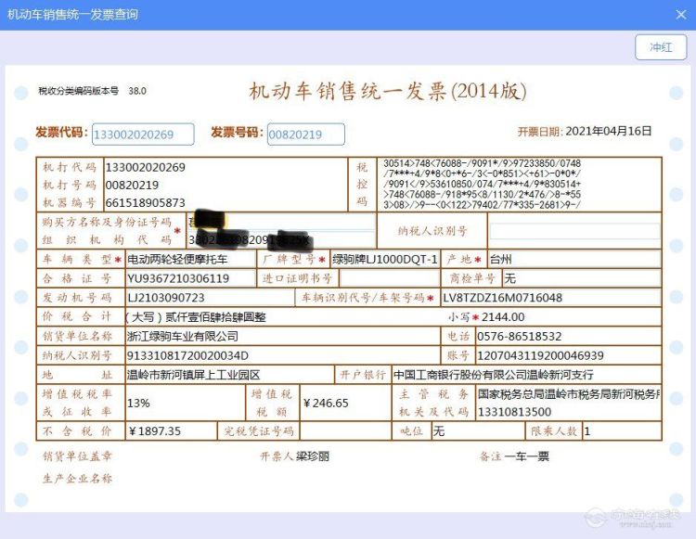This screenshot has height=539, width=696.
Task: Click 价税合计 text 贰仟壹佰肆拾肆圆整
Action: click(215, 317)
